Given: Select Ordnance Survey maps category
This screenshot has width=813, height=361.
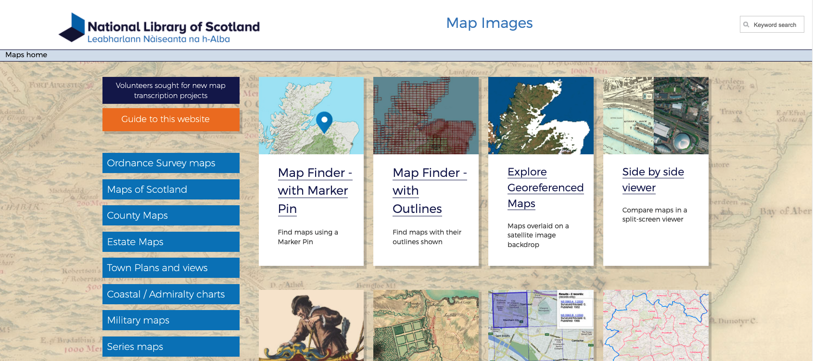Looking at the screenshot, I should [x=171, y=163].
